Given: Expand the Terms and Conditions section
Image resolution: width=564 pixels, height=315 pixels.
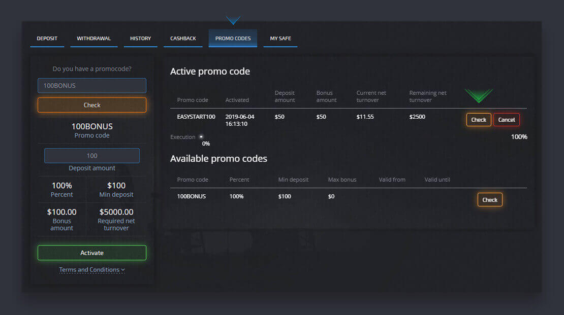Looking at the screenshot, I should point(92,270).
